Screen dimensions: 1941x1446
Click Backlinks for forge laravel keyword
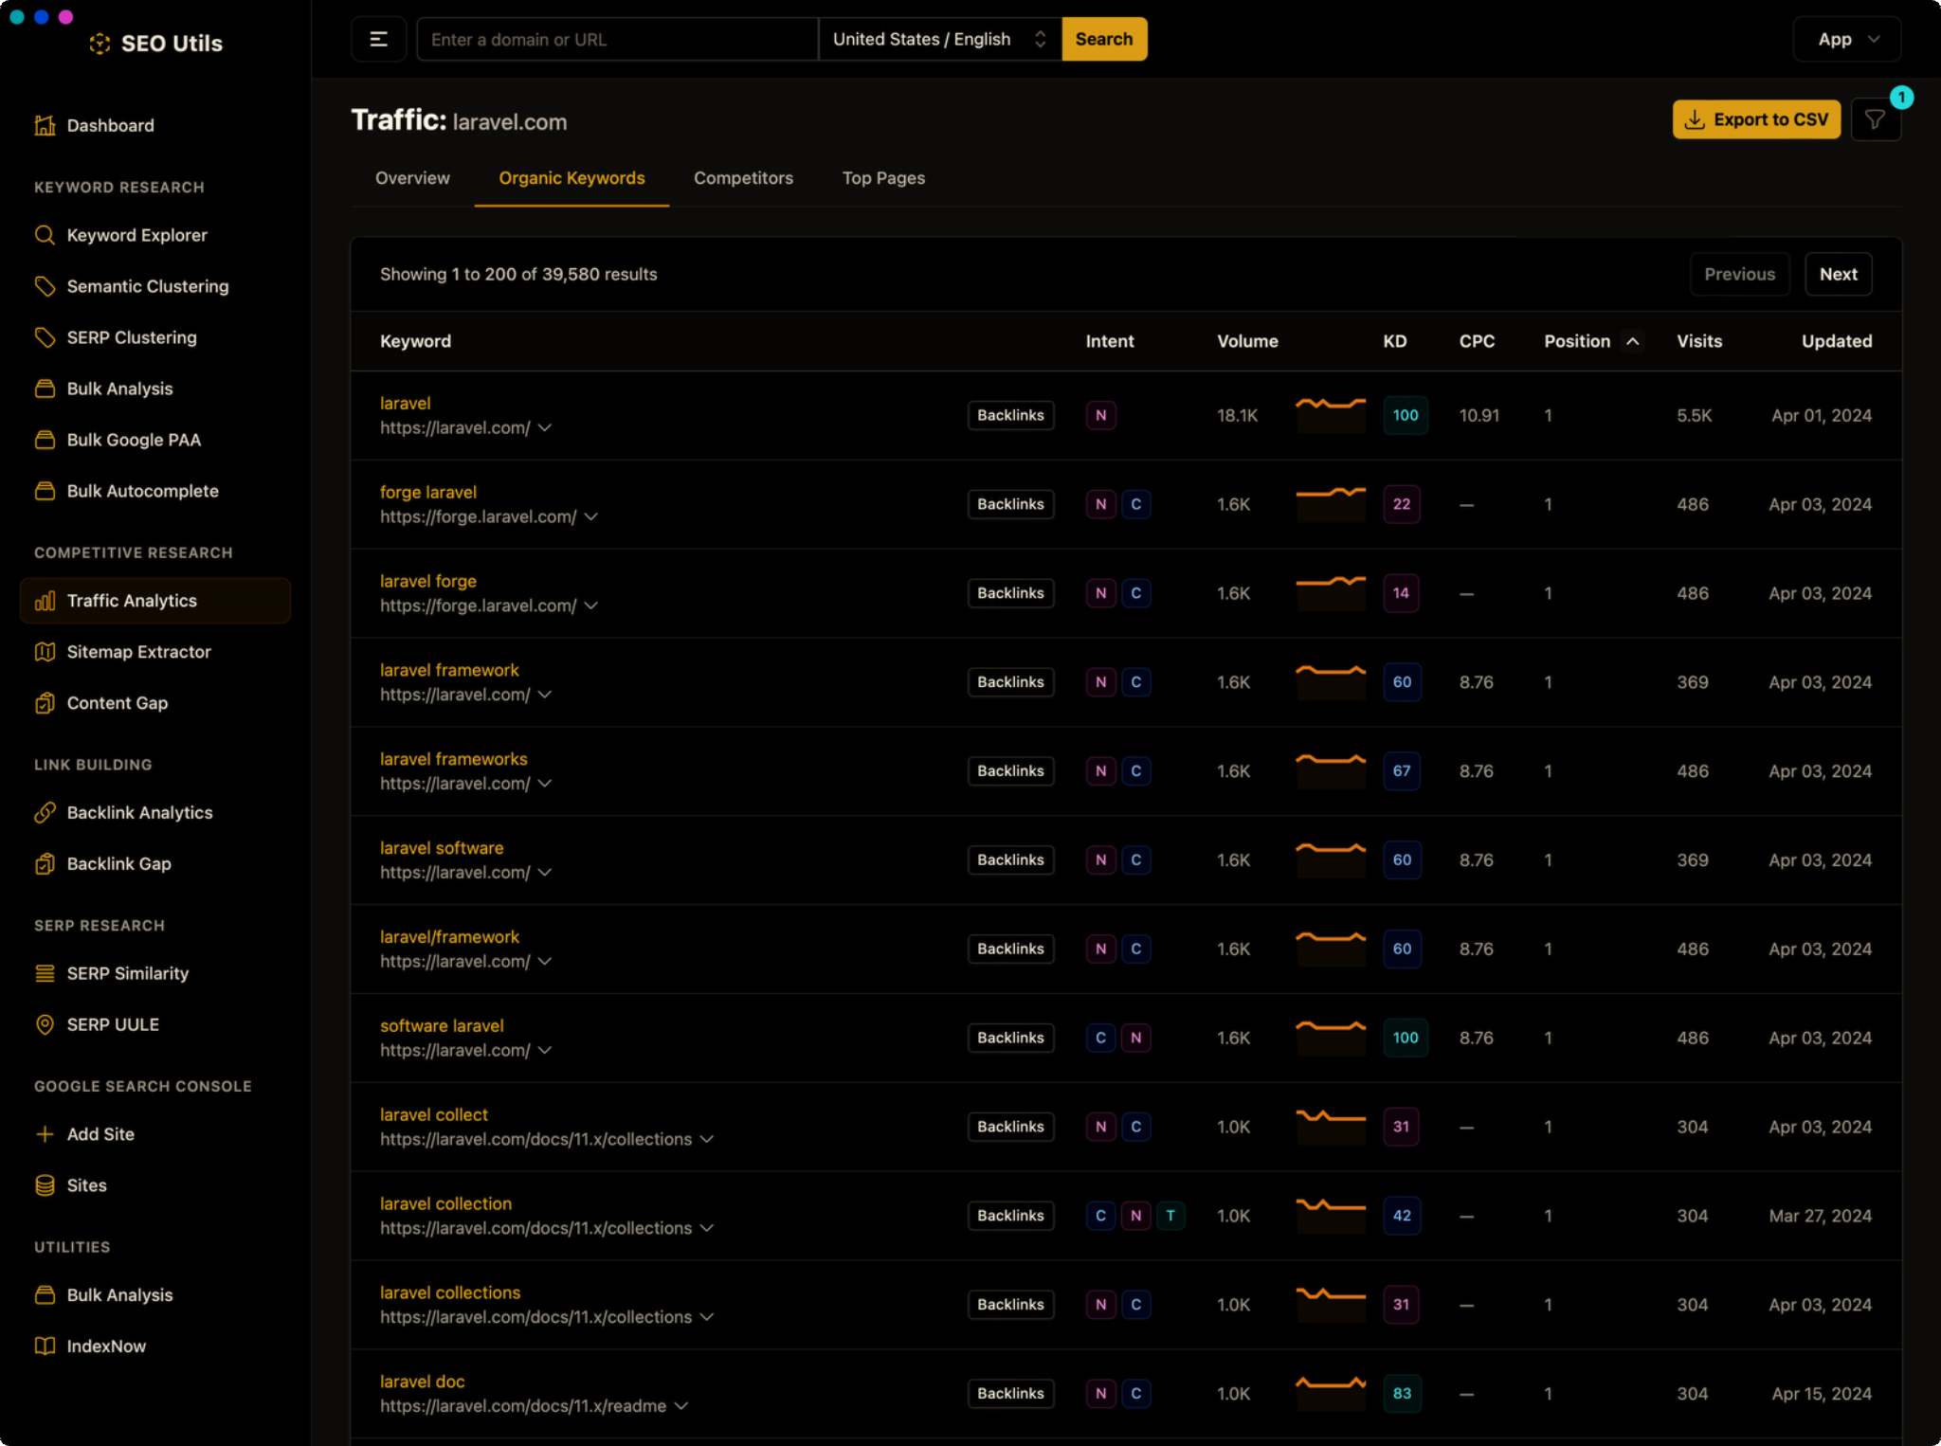click(1010, 504)
